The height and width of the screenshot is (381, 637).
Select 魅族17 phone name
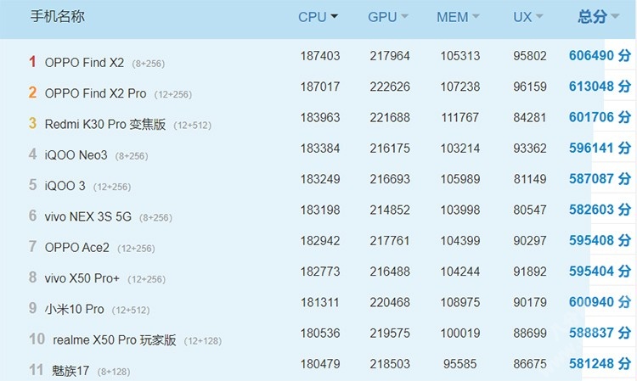(70, 371)
